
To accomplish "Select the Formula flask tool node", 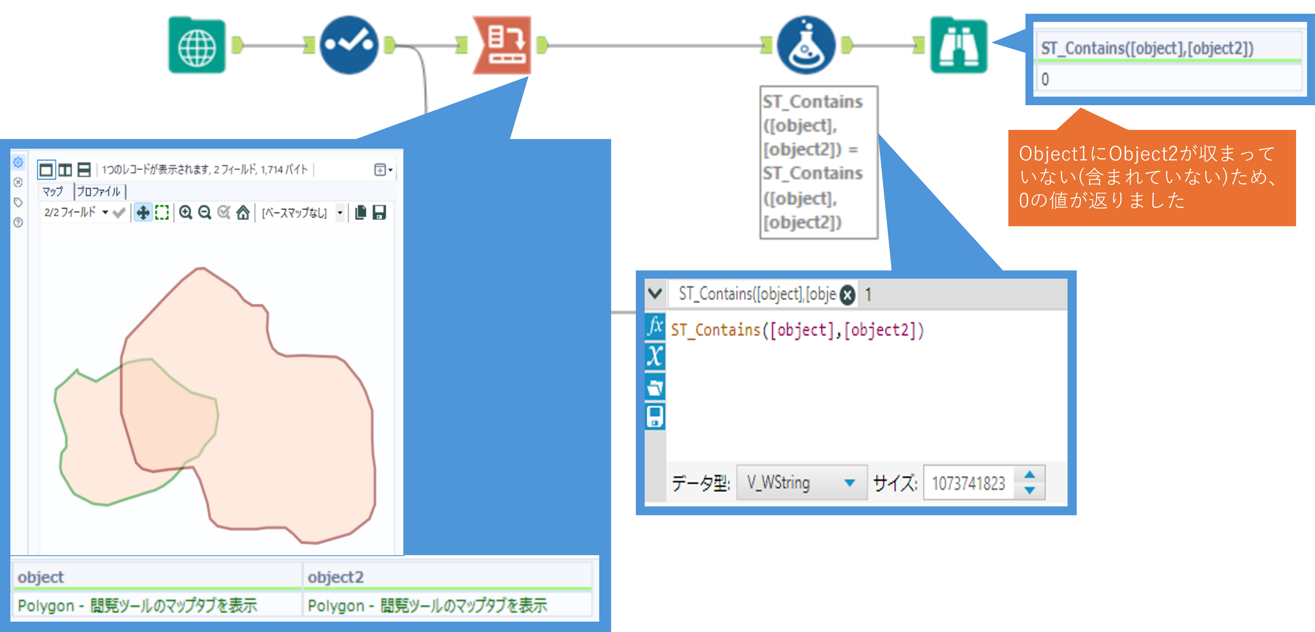I will 806,45.
